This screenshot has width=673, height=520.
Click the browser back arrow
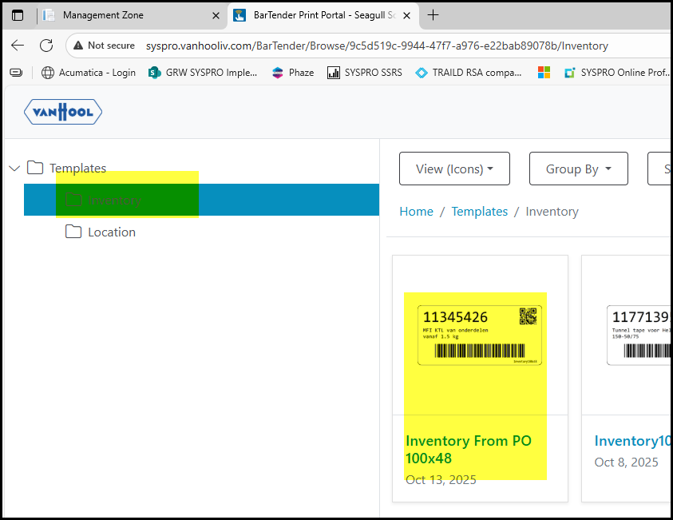coord(18,46)
